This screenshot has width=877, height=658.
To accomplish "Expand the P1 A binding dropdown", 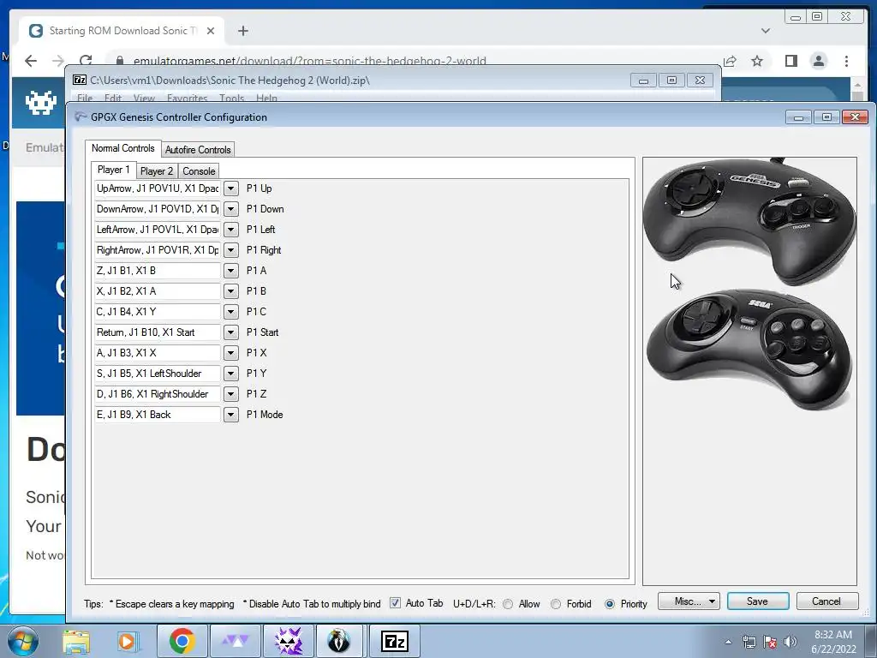I will coord(230,271).
